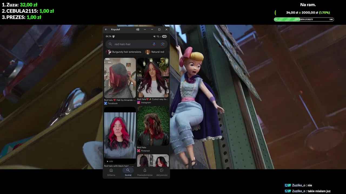Go back with the arrow beside Krzysztof
This screenshot has width=346, height=194.
[x=106, y=29]
